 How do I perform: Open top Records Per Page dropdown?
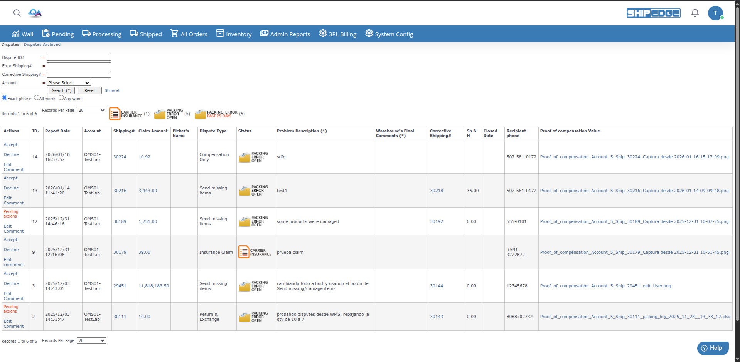coord(91,110)
